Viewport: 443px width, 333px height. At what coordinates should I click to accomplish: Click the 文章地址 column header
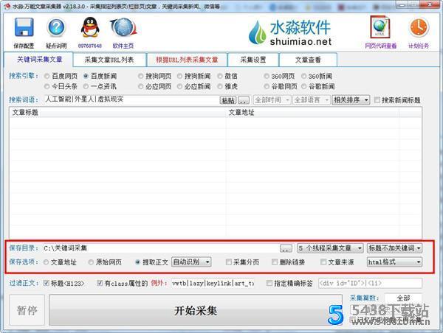[x=312, y=112]
